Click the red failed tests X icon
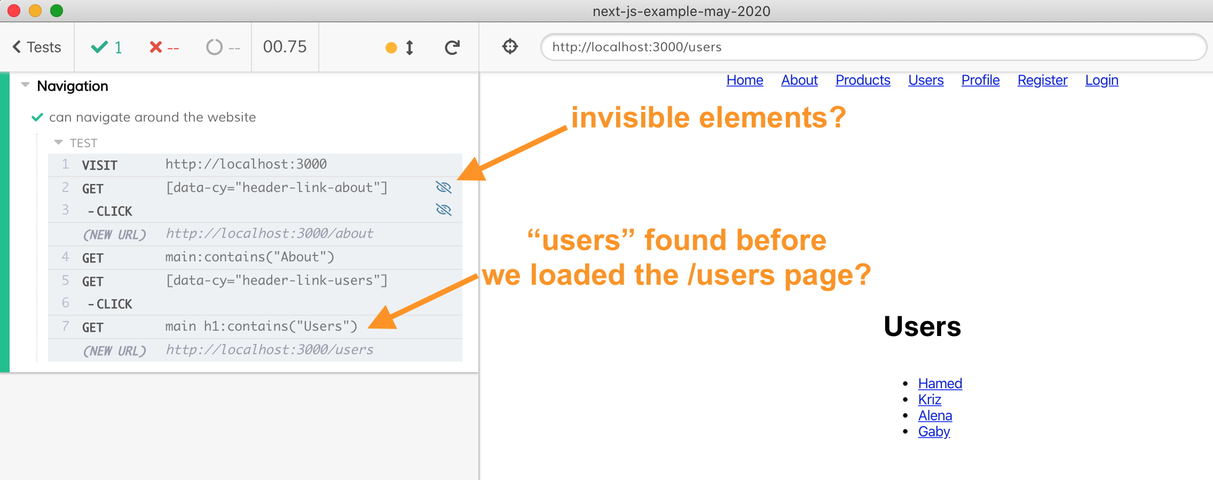 156,47
